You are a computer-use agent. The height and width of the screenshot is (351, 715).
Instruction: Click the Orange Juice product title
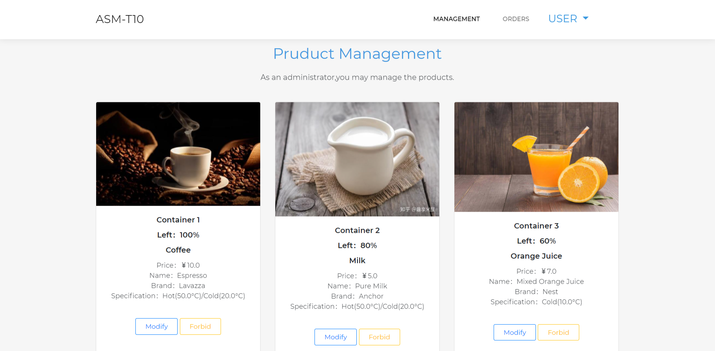point(536,256)
